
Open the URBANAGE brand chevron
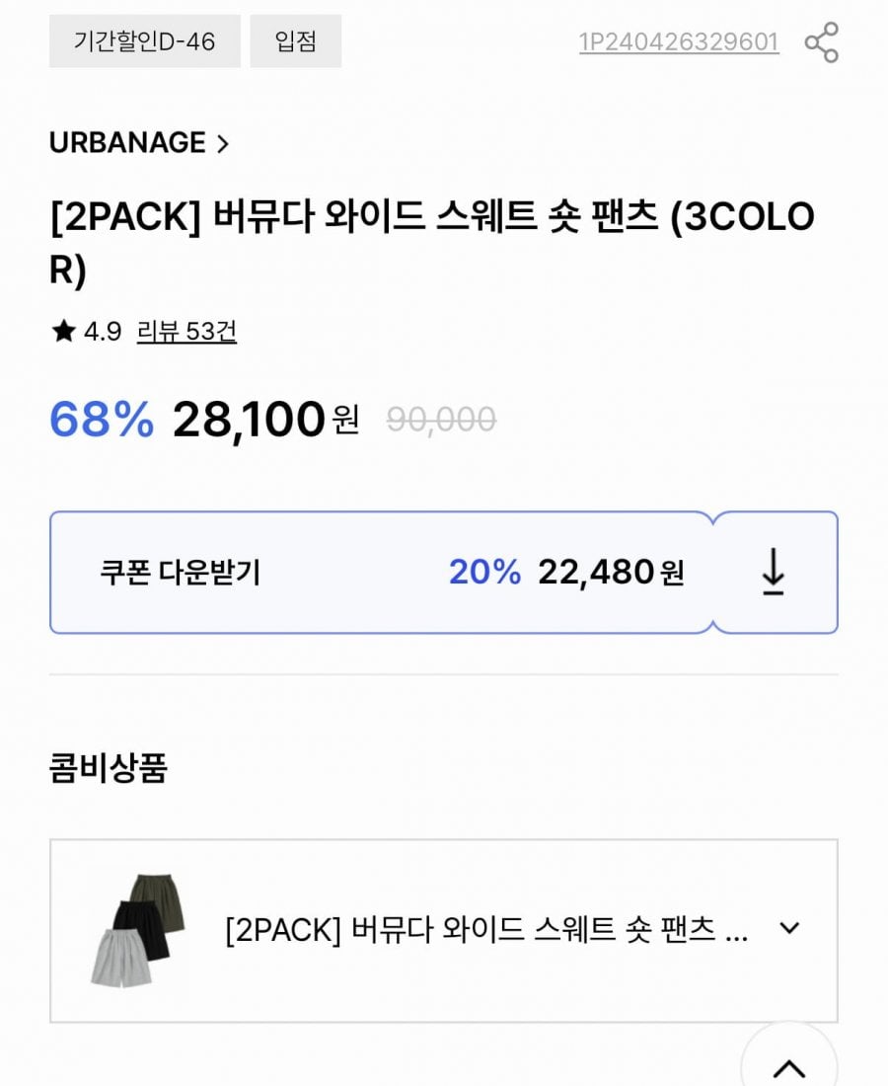222,143
